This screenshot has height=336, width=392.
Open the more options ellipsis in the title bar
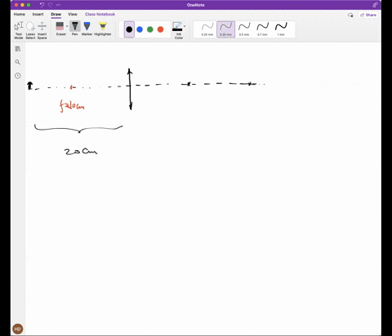[x=58, y=5]
